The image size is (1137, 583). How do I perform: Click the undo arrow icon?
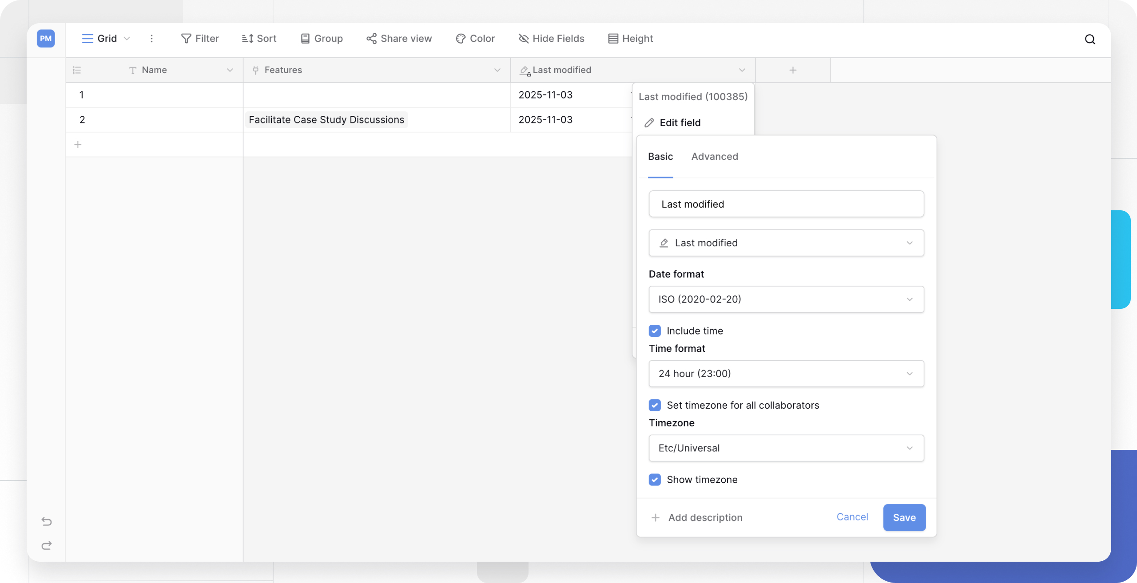47,521
